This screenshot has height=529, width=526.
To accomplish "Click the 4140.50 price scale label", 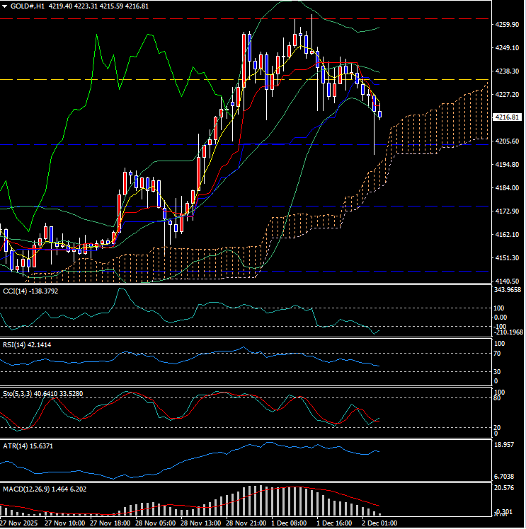I will pos(508,281).
